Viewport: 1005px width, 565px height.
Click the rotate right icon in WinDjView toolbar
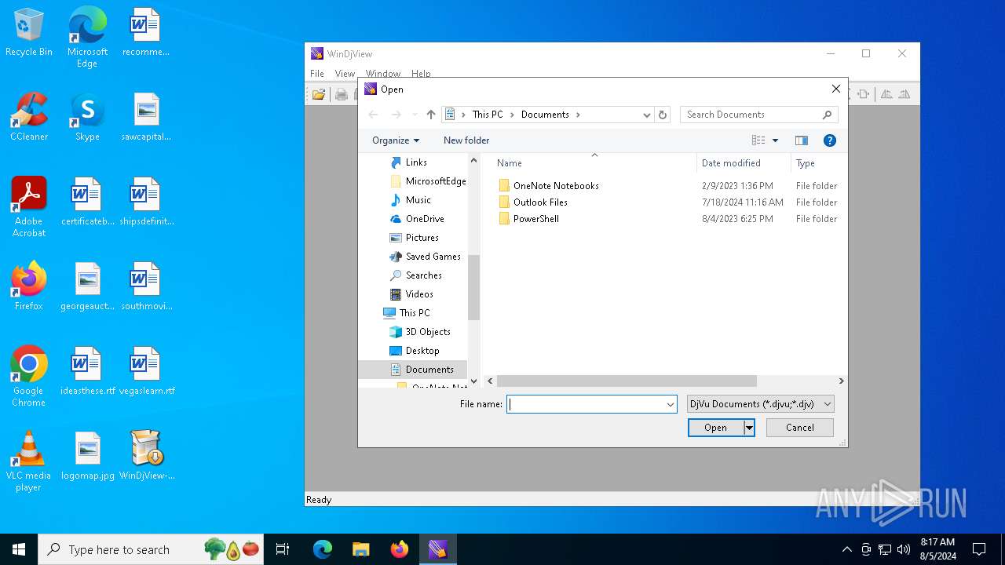[x=904, y=94]
